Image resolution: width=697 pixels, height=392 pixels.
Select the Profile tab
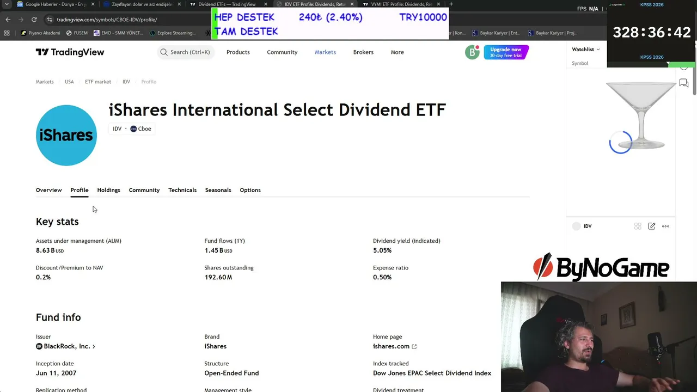(80, 190)
